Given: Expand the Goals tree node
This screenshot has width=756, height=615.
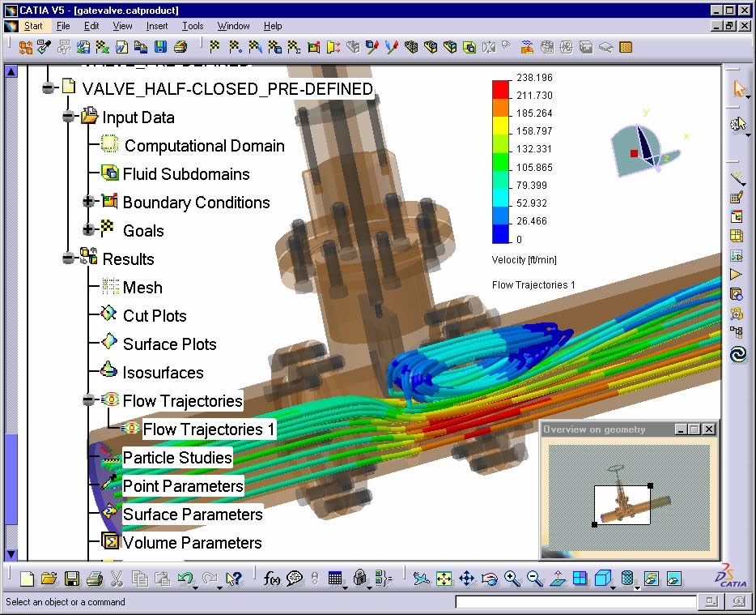Looking at the screenshot, I should (88, 230).
